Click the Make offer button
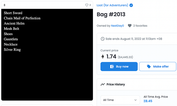 click(158, 67)
